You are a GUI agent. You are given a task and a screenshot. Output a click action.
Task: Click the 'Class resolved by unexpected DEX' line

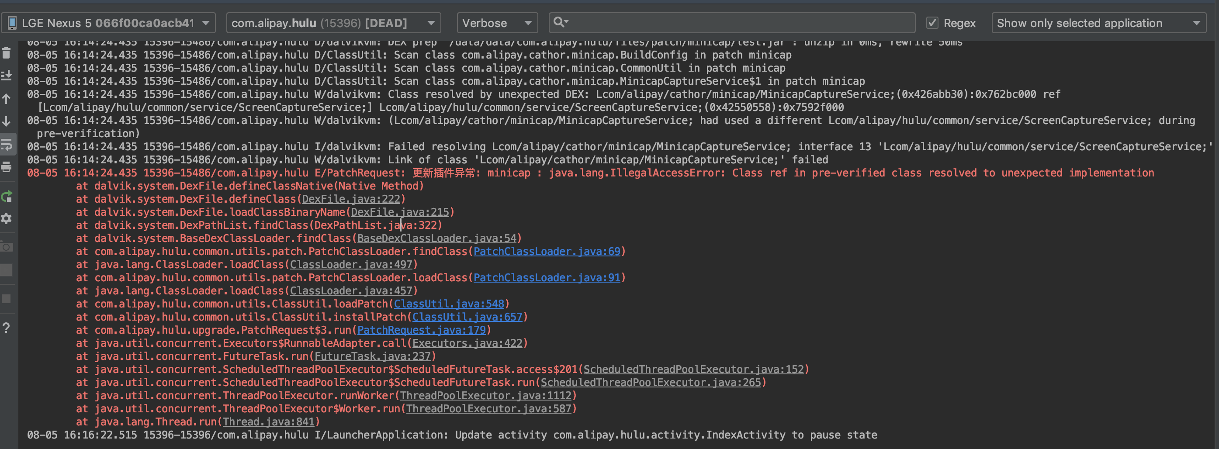(544, 101)
